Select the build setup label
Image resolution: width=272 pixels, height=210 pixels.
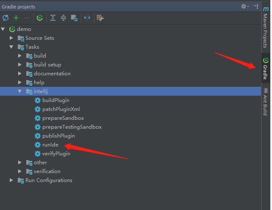point(47,65)
